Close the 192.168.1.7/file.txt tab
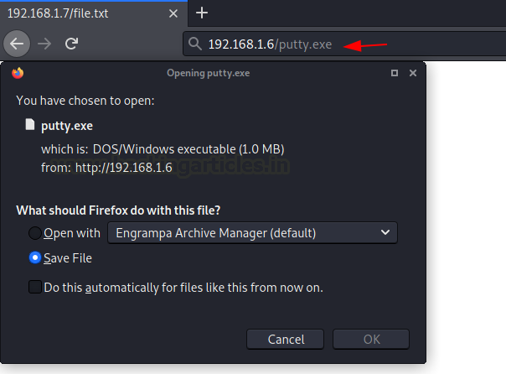Image resolution: width=506 pixels, height=374 pixels. pyautogui.click(x=173, y=13)
